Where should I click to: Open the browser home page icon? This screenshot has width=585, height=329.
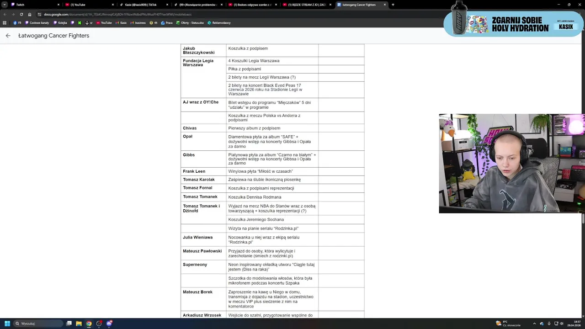pyautogui.click(x=30, y=14)
